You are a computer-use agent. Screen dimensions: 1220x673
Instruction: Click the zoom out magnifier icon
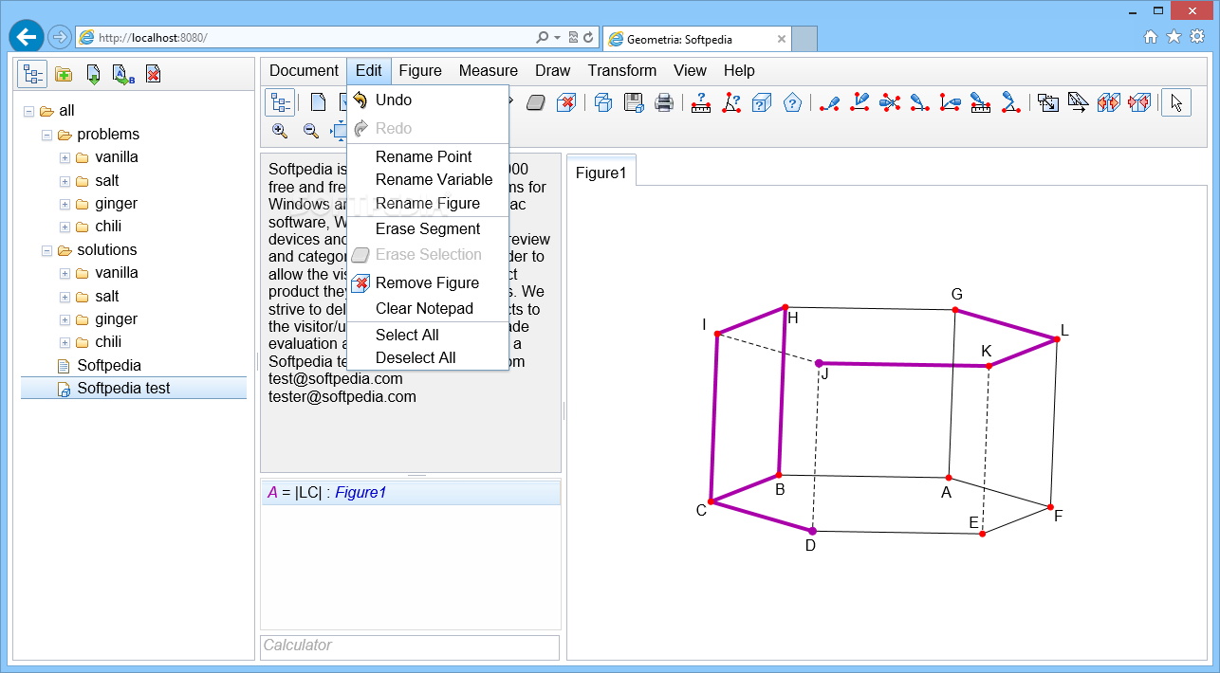[x=310, y=131]
